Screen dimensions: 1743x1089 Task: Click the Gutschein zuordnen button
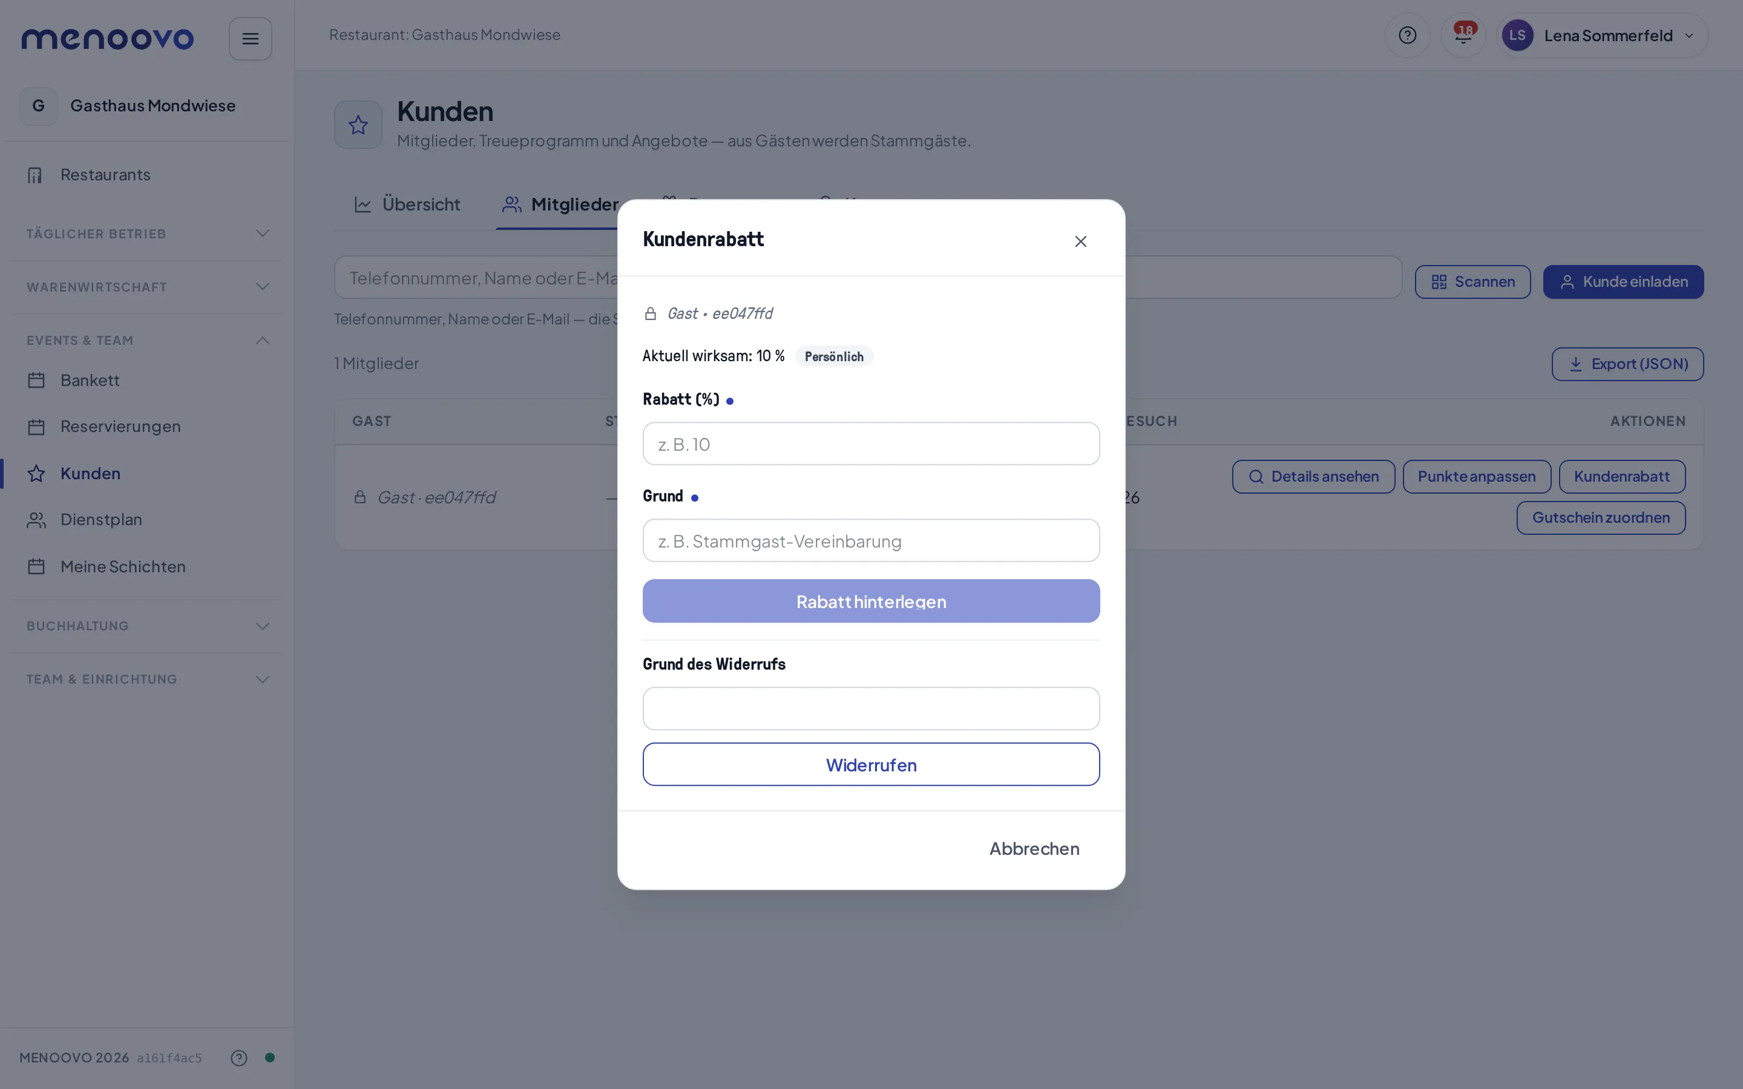pos(1600,518)
